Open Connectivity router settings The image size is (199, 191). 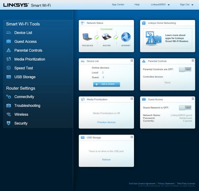tap(24, 97)
